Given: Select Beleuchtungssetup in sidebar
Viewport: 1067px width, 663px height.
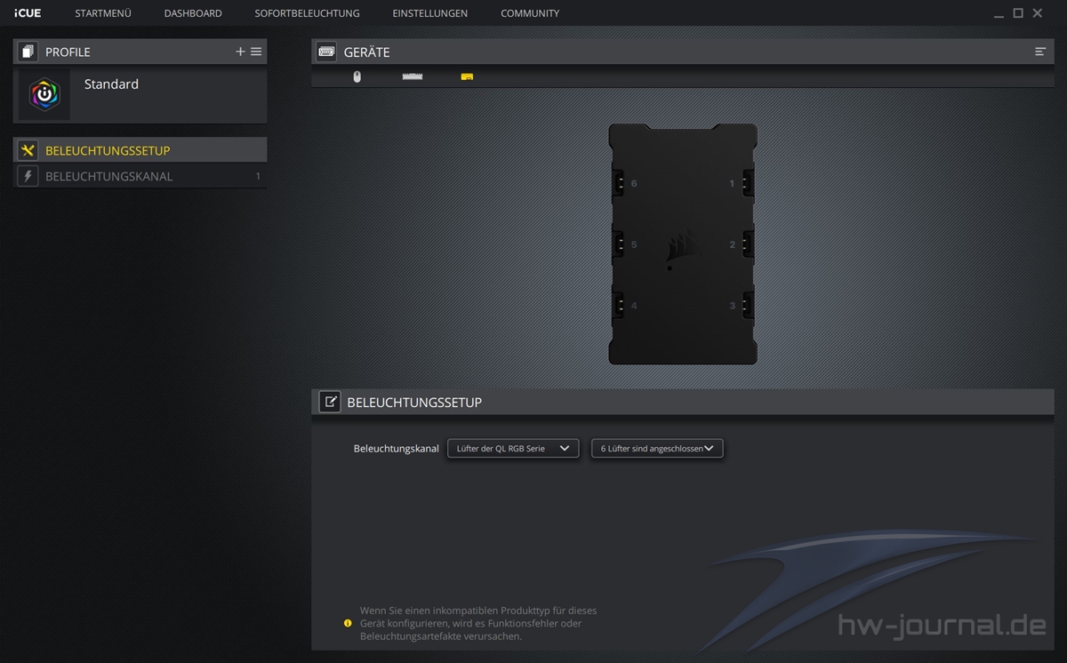Looking at the screenshot, I should pos(140,150).
